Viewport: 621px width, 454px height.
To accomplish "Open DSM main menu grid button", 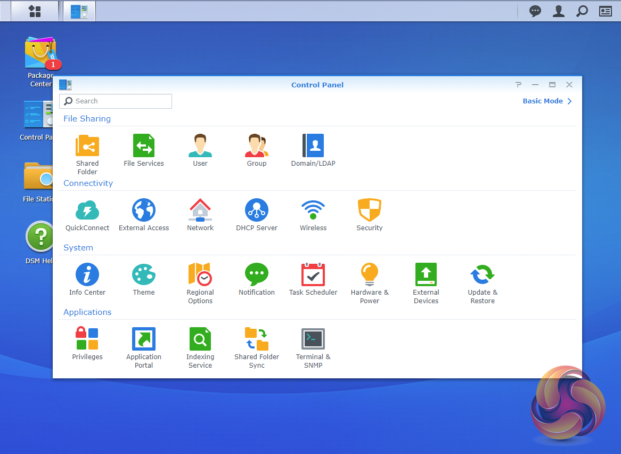I will pyautogui.click(x=35, y=11).
